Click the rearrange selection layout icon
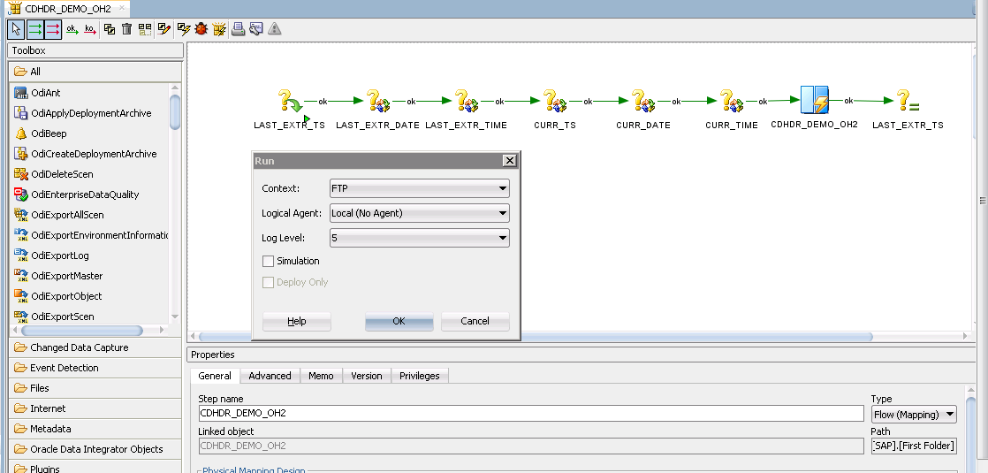 (145, 29)
